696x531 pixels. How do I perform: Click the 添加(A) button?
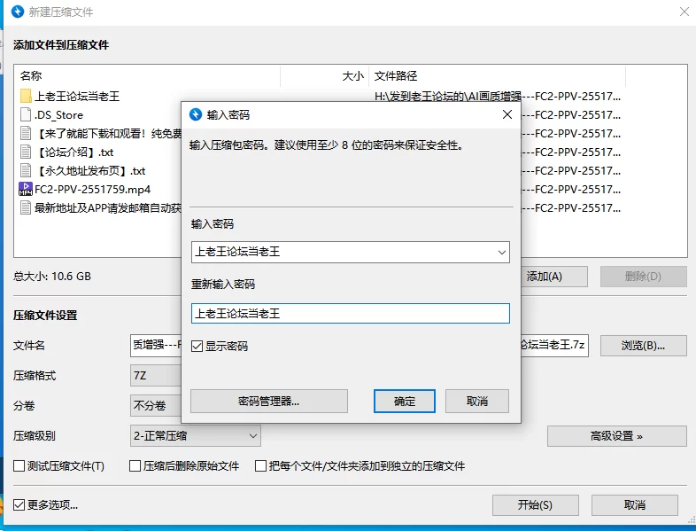[554, 277]
